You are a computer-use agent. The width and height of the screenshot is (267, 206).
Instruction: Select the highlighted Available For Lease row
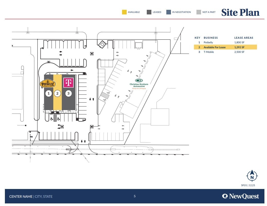click(x=225, y=47)
